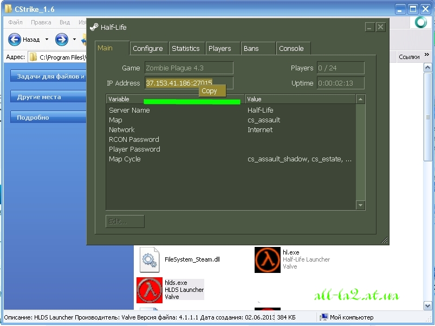Select the FileSystem_Steam.dll file icon

pos(150,260)
